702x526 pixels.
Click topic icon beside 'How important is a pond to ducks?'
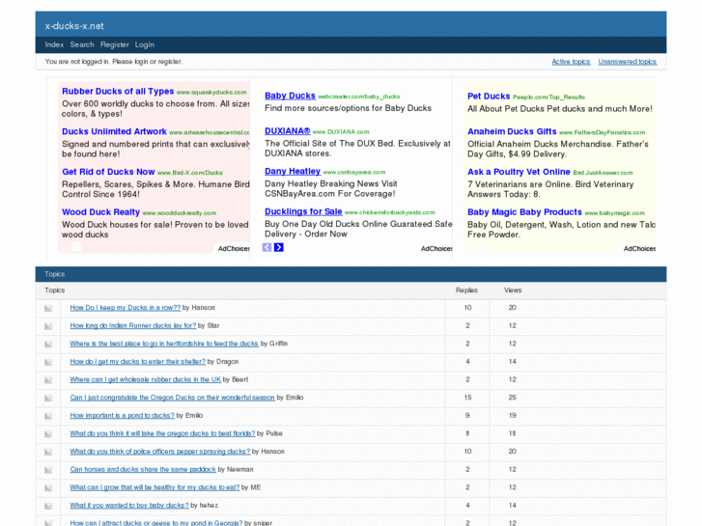(x=48, y=416)
